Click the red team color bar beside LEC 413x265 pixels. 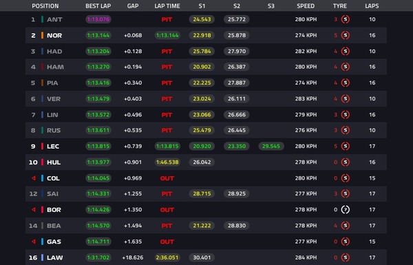42,146
